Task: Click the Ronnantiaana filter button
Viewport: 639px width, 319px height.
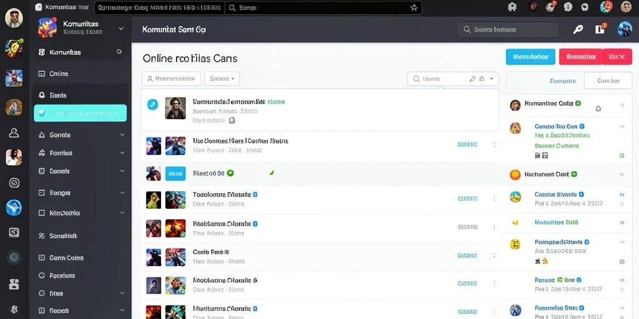Action: pos(171,79)
